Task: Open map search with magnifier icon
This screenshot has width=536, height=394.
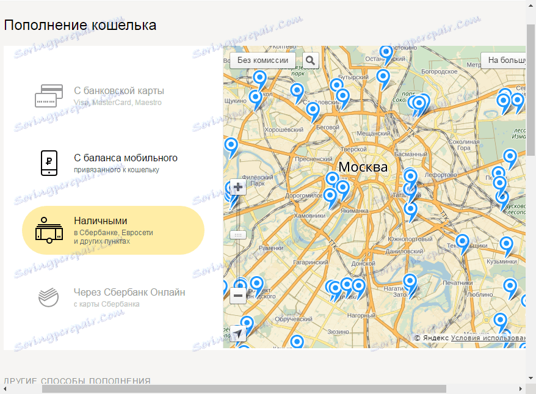Action: coord(310,60)
